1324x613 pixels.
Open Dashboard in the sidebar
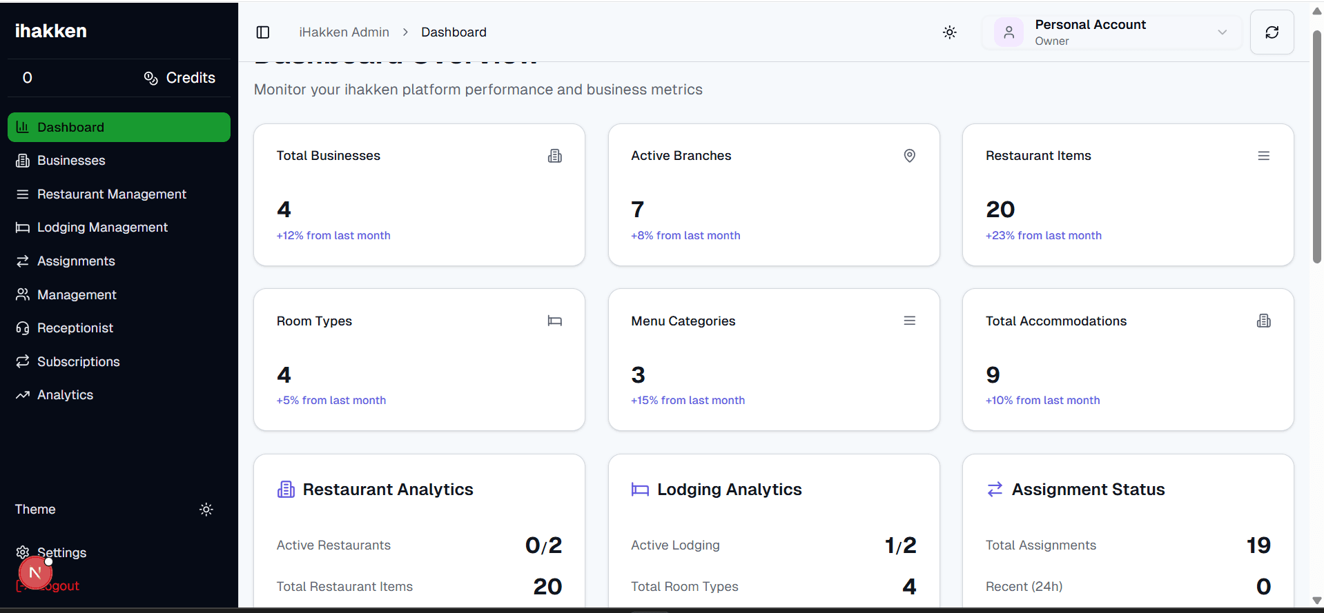(x=119, y=128)
